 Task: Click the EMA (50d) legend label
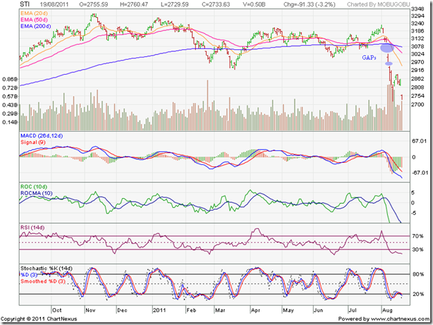pos(34,20)
